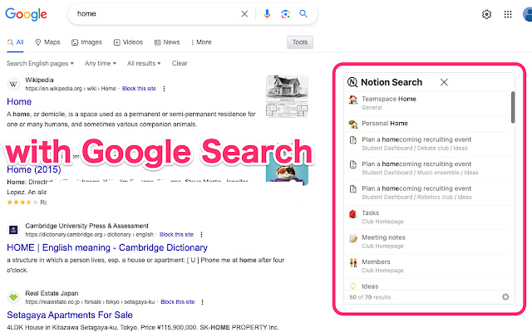Open the Wikipedia Home result link

pyautogui.click(x=19, y=101)
